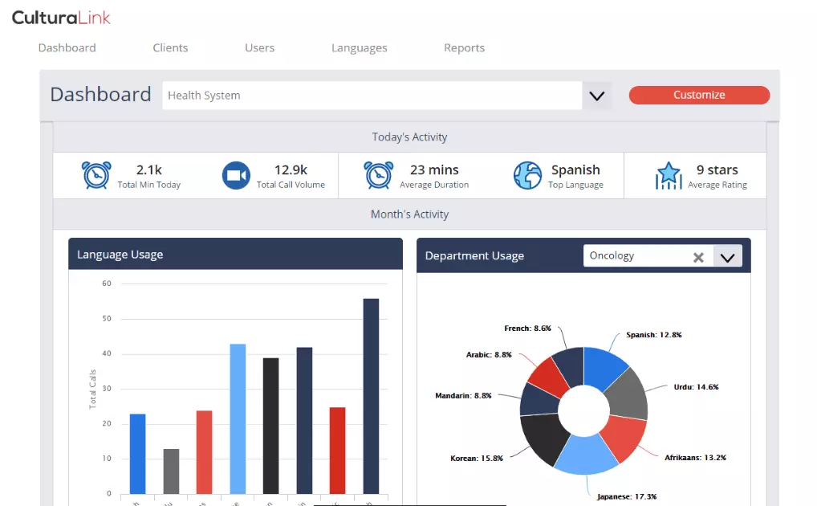Toggle the Month's Activity section
This screenshot has width=817, height=506.
point(409,214)
